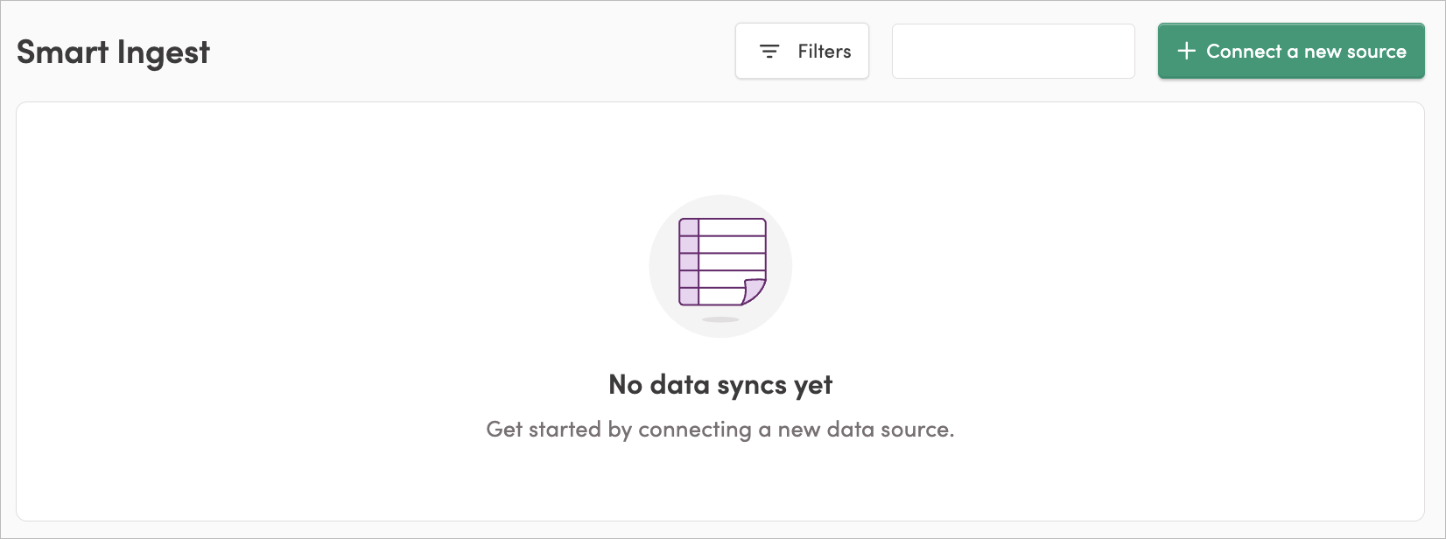Screen dimensions: 1446x539
Task: Click the shaded left column of spreadsheet icon
Action: (689, 262)
